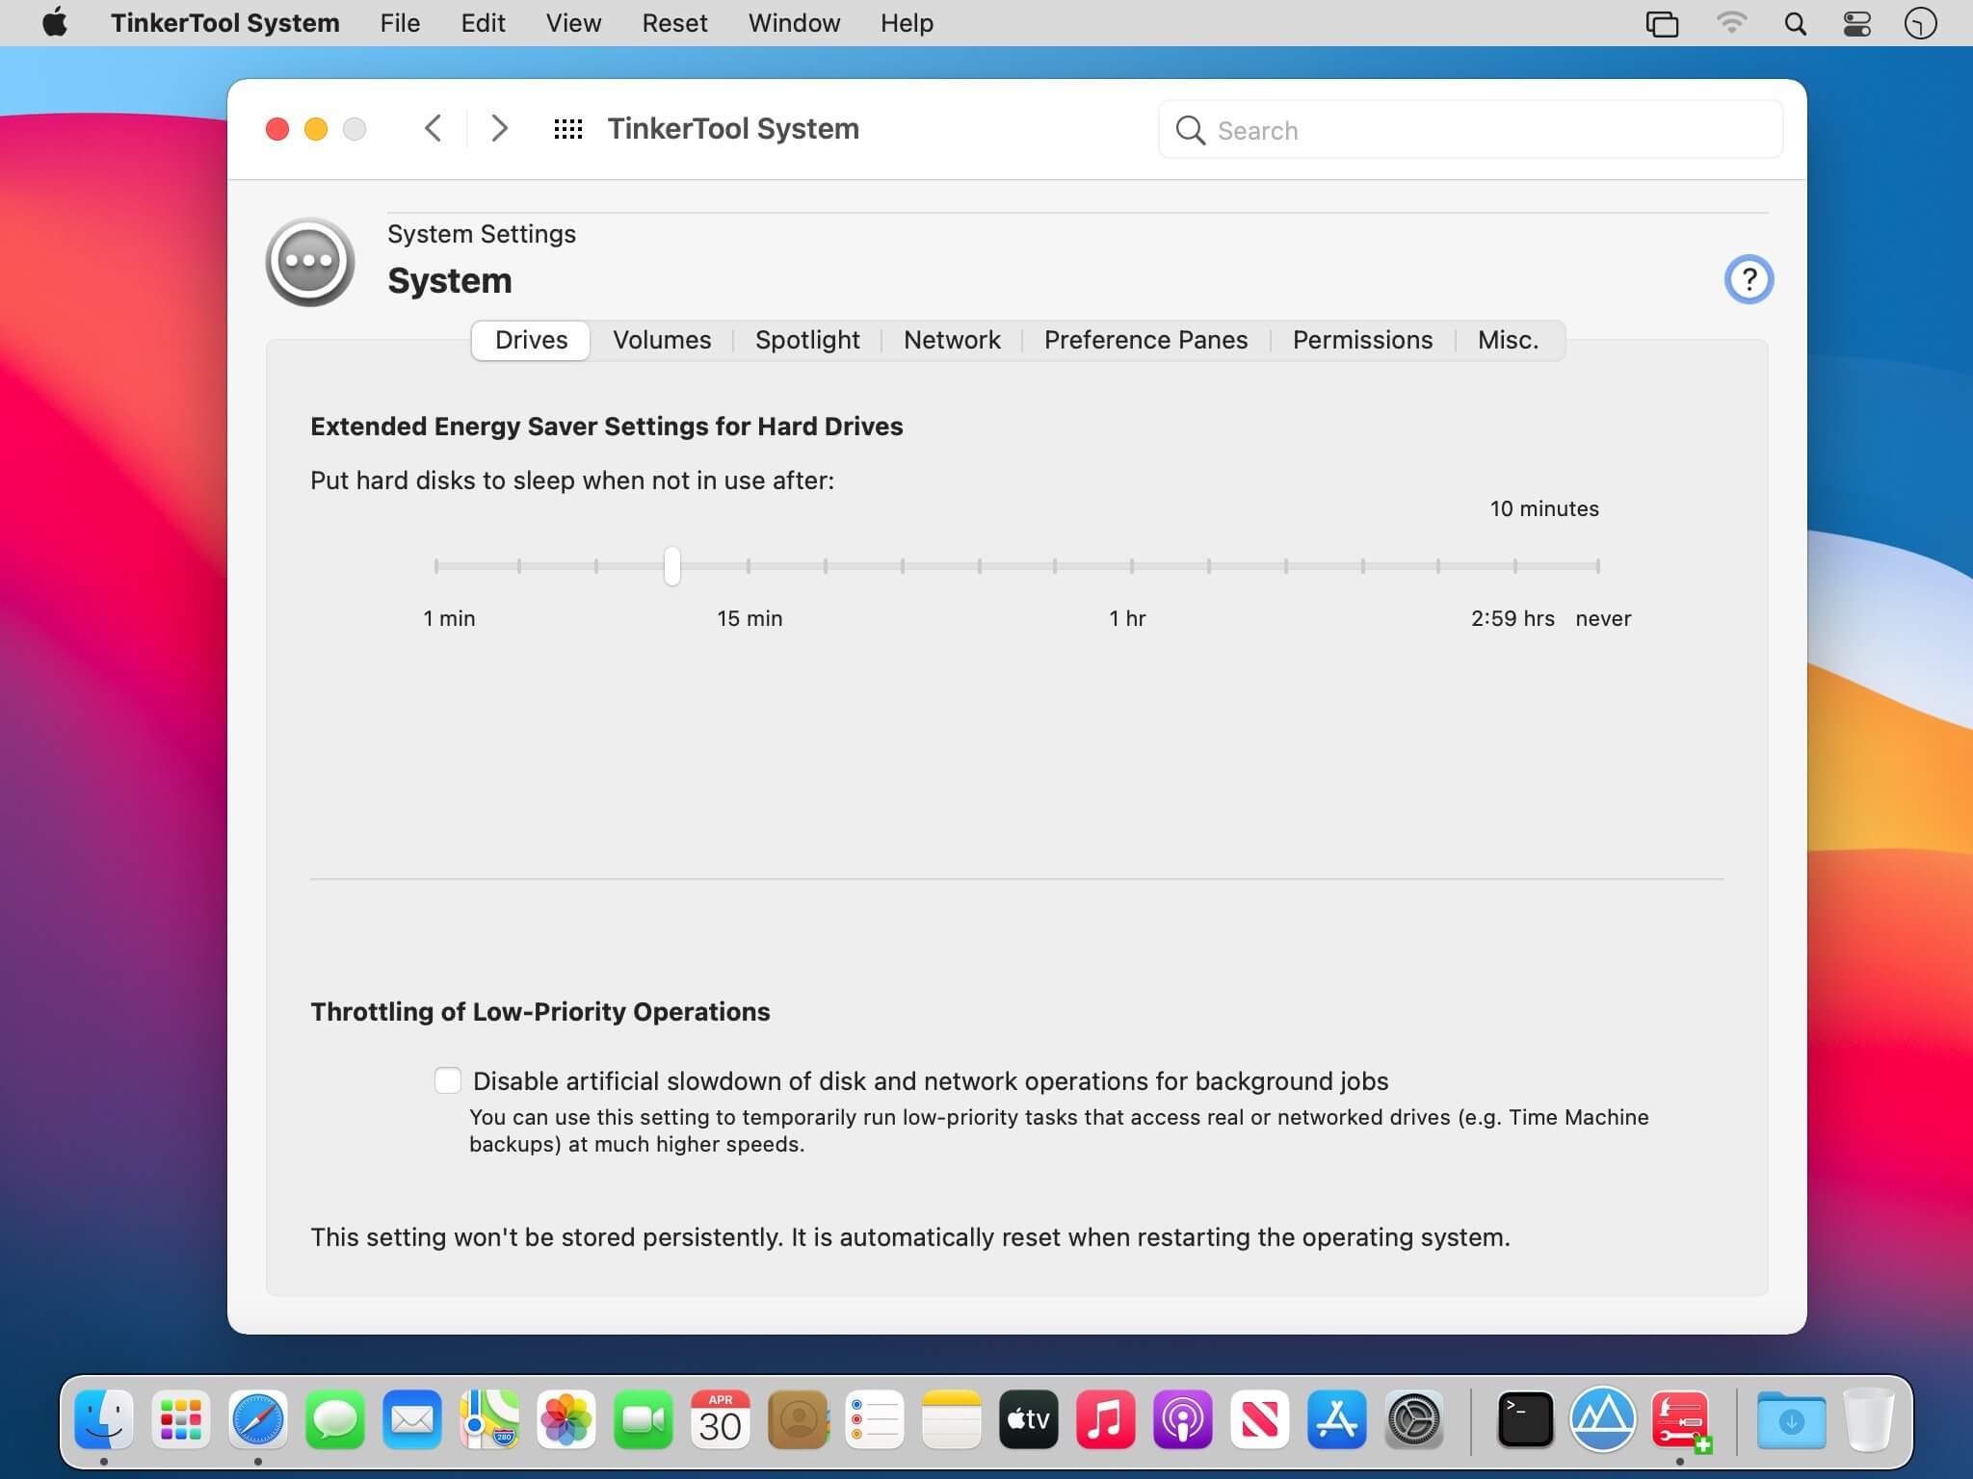Open Finder from the Dock
The image size is (1973, 1479).
[104, 1419]
